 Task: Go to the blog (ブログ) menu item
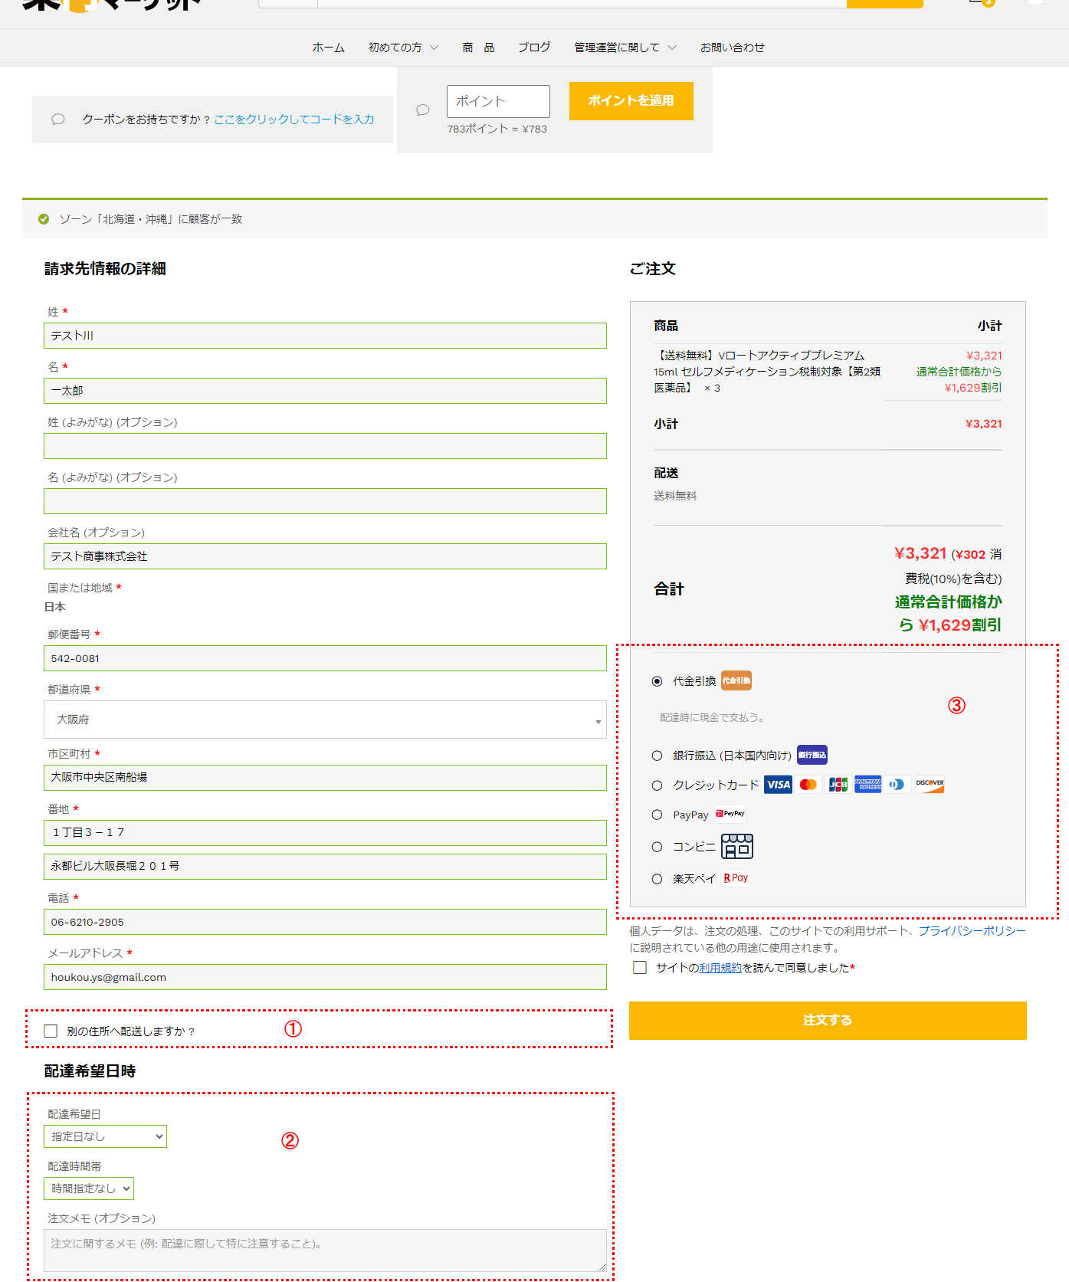click(534, 48)
